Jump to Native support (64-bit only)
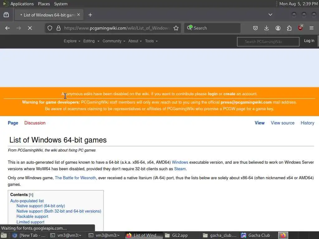This screenshot has width=319, height=239. [41, 206]
